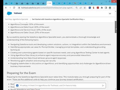Open the tab search chevron
The height and width of the screenshot is (90, 120).
(x=101, y=3)
